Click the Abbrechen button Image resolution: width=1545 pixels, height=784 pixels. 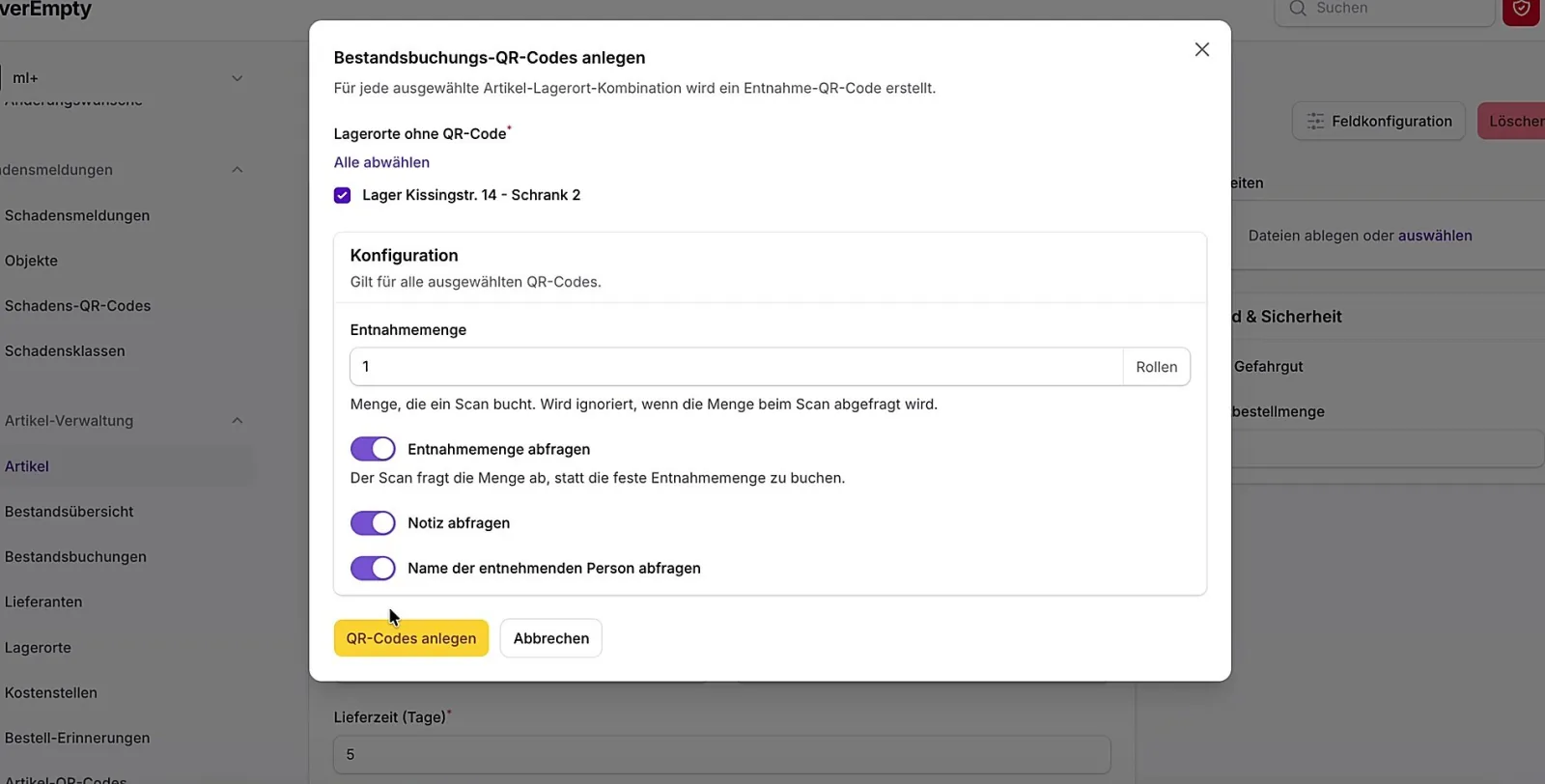(551, 638)
